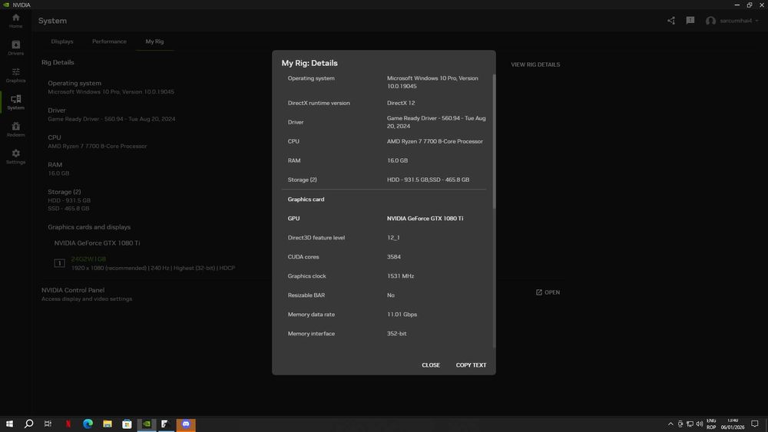This screenshot has height=432, width=768.
Task: Click the 24G2W1G8 monitor name
Action: tap(88, 259)
